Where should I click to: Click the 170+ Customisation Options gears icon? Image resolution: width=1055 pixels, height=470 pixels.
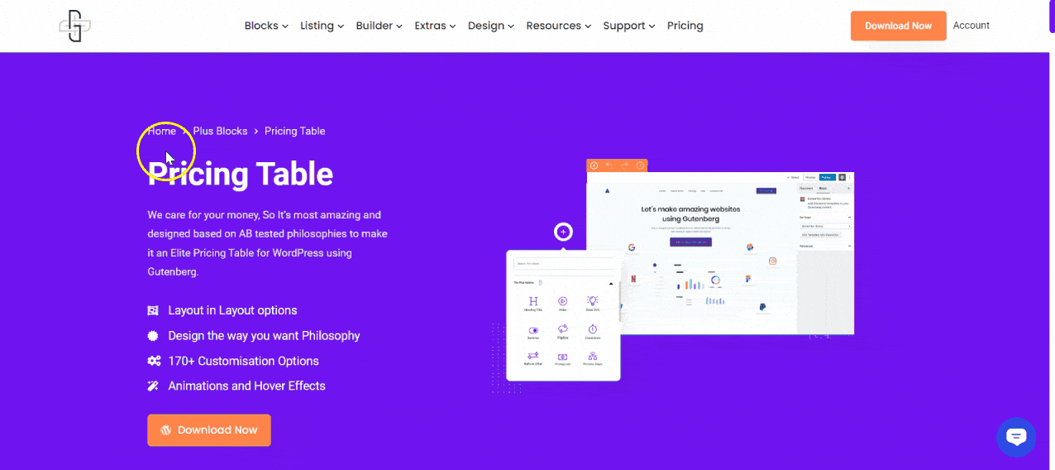(153, 361)
